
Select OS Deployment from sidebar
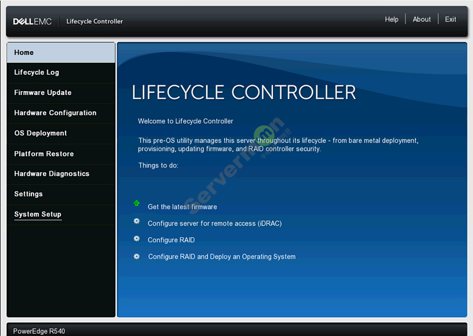point(61,133)
